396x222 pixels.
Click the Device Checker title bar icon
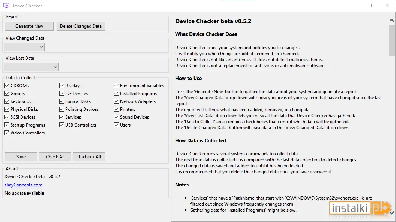[6, 6]
